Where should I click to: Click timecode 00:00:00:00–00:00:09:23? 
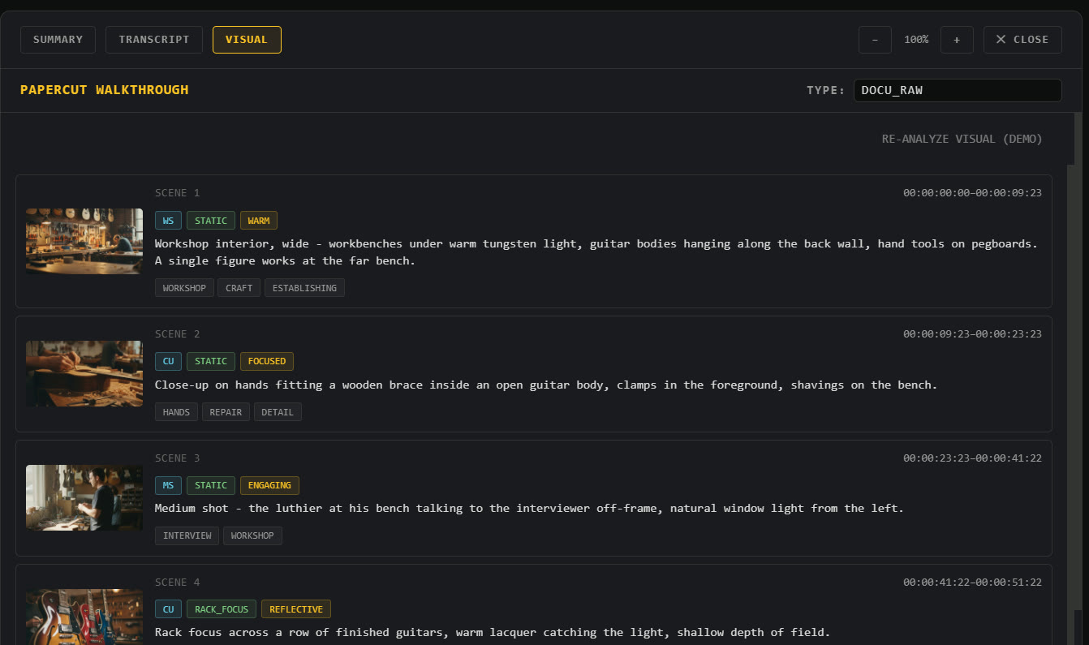tap(972, 193)
